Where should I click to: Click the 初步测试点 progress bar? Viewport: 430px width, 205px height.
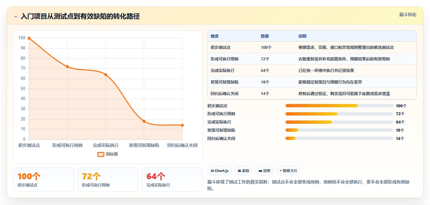pos(339,106)
